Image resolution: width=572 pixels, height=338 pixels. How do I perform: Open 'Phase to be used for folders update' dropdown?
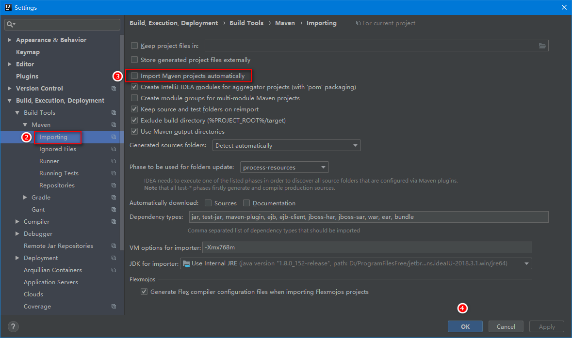284,167
